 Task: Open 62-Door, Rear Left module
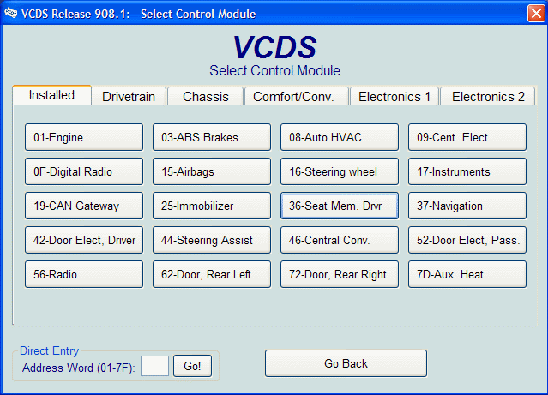click(212, 274)
